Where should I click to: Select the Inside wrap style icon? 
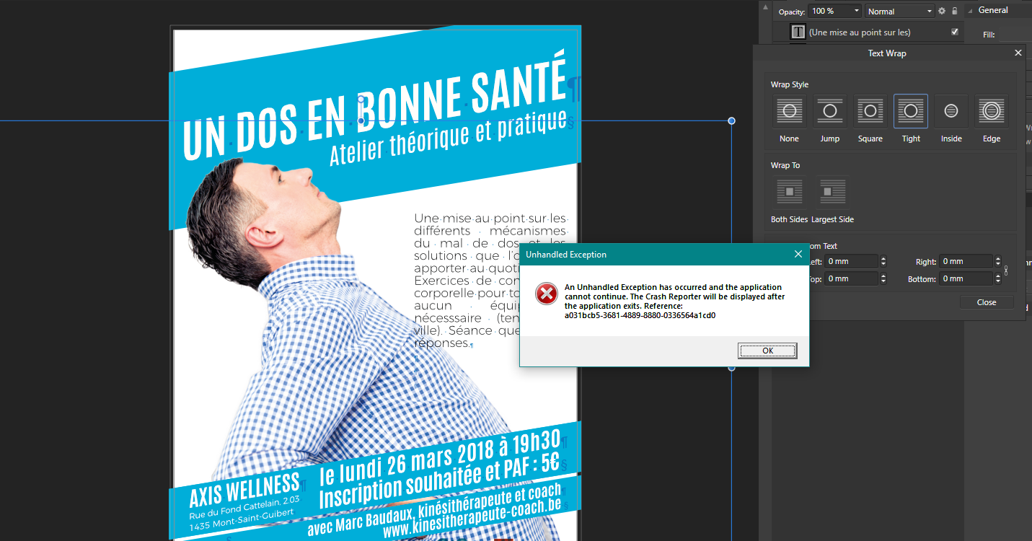tap(951, 111)
